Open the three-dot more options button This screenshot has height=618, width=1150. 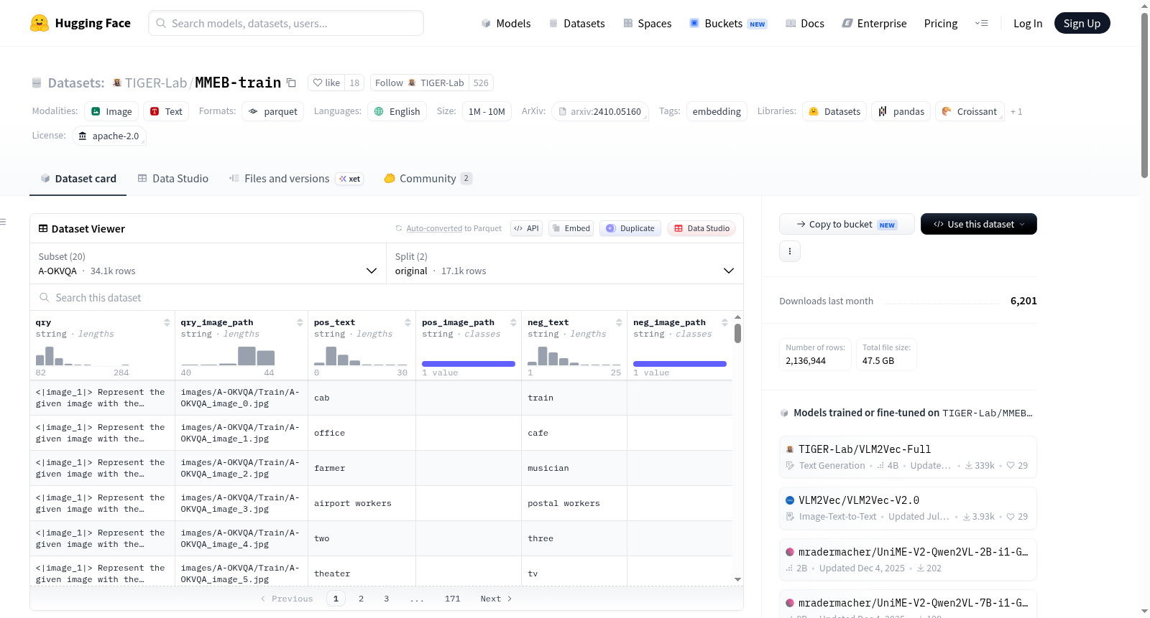pyautogui.click(x=790, y=251)
